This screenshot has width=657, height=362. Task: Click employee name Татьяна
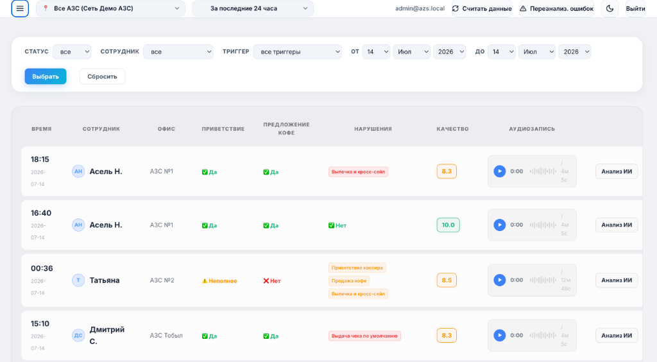coord(105,280)
